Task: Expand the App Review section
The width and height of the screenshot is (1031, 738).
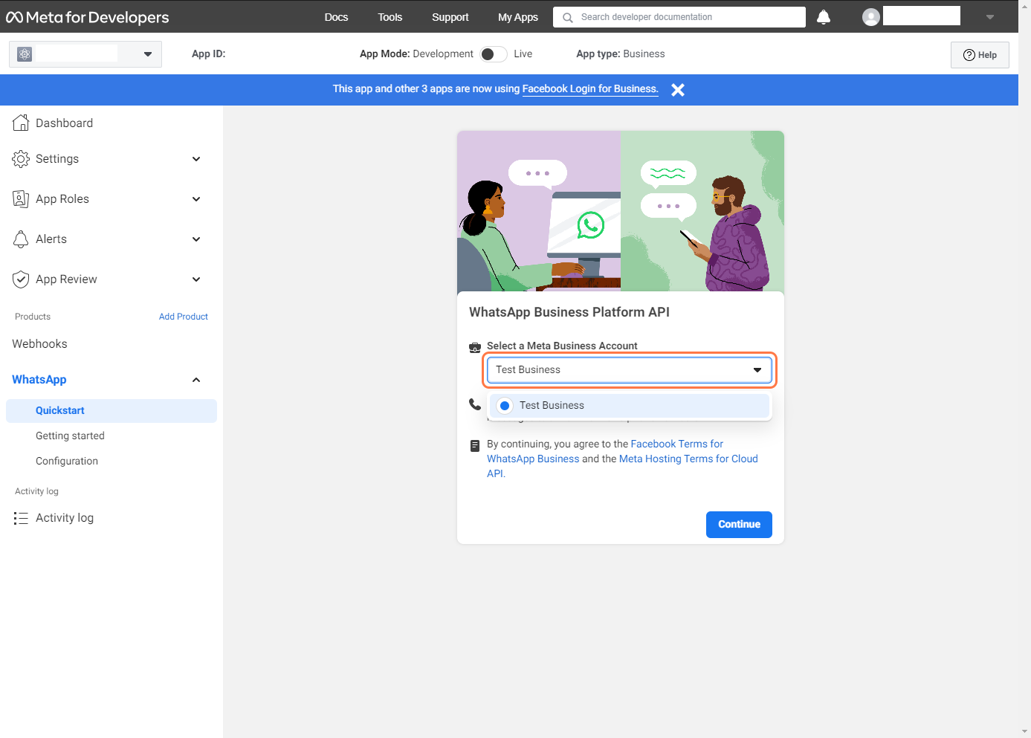Action: pyautogui.click(x=196, y=279)
